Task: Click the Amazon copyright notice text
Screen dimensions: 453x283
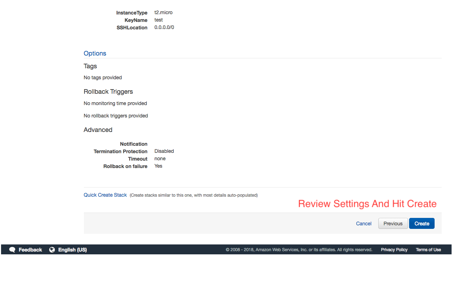Action: tap(299, 250)
